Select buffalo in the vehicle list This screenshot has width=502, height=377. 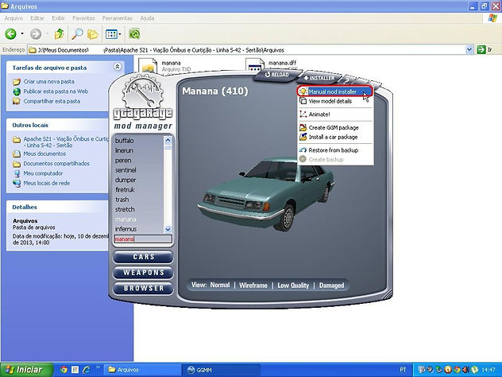click(125, 141)
